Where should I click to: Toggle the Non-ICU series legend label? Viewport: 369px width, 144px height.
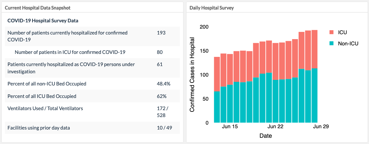click(348, 43)
